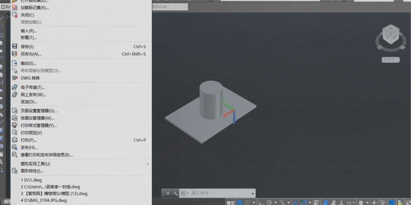The height and width of the screenshot is (205, 411).
Task: Open recent file 博物馆SU模型 (12).dwg
Action: (54, 193)
